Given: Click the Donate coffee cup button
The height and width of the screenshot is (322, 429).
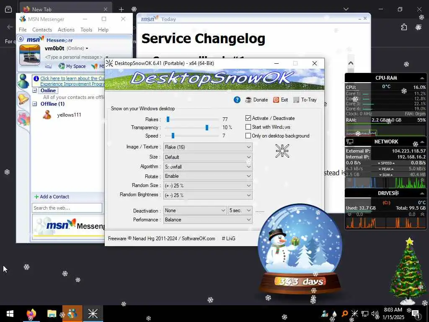Looking at the screenshot, I should coord(256,100).
